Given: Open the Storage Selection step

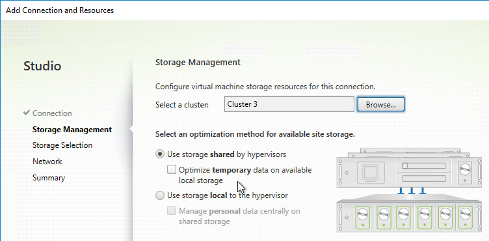Looking at the screenshot, I should (62, 145).
